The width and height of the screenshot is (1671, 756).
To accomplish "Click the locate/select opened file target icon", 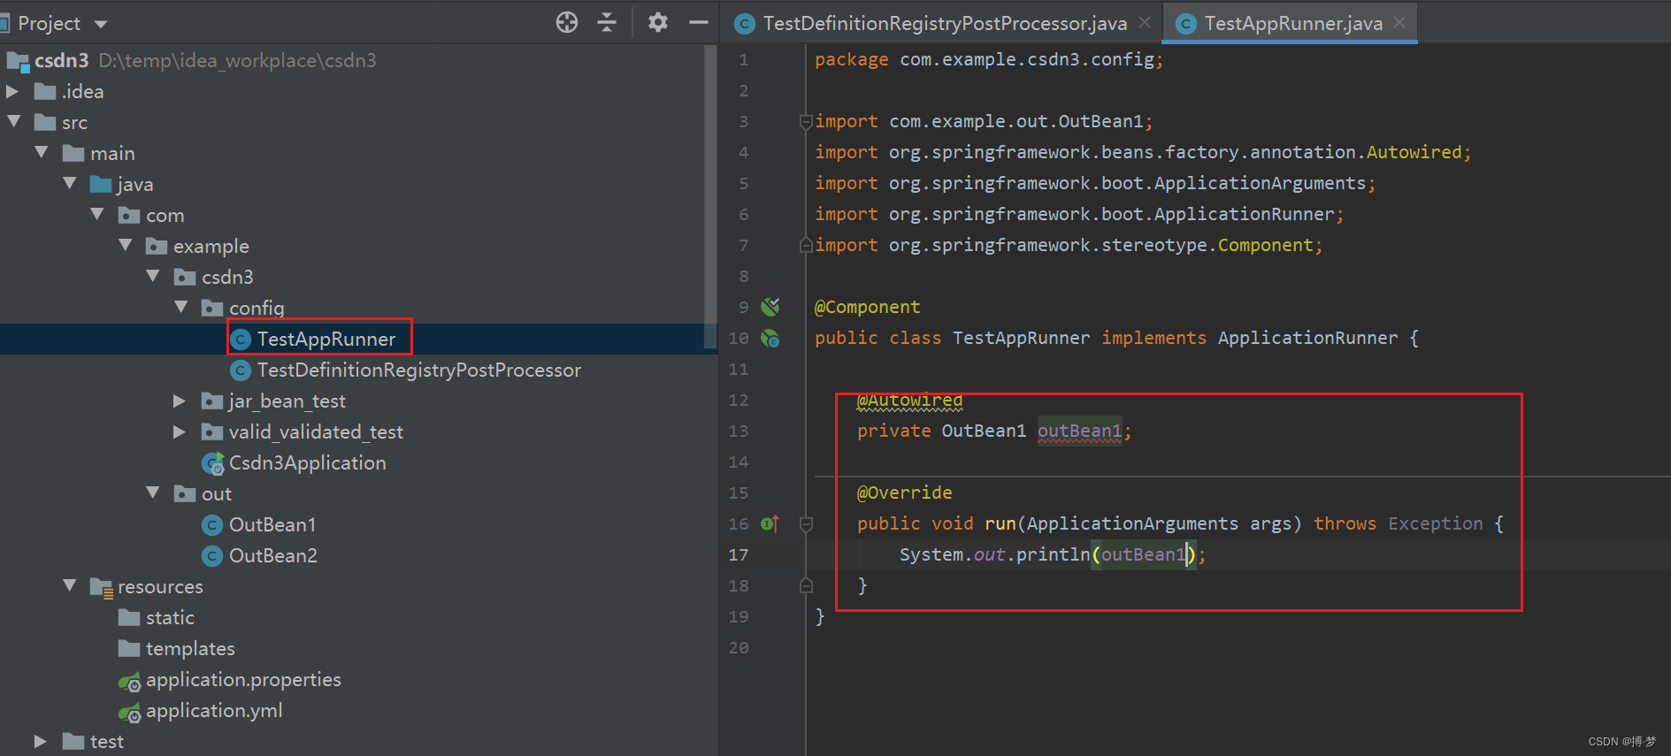I will [x=567, y=22].
